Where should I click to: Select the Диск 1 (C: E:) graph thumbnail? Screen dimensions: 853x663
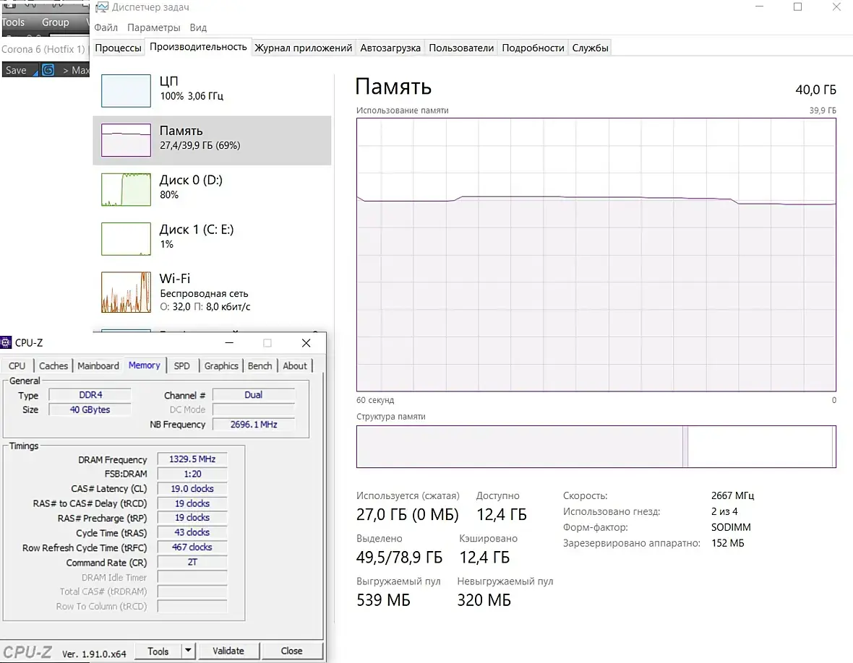(126, 238)
